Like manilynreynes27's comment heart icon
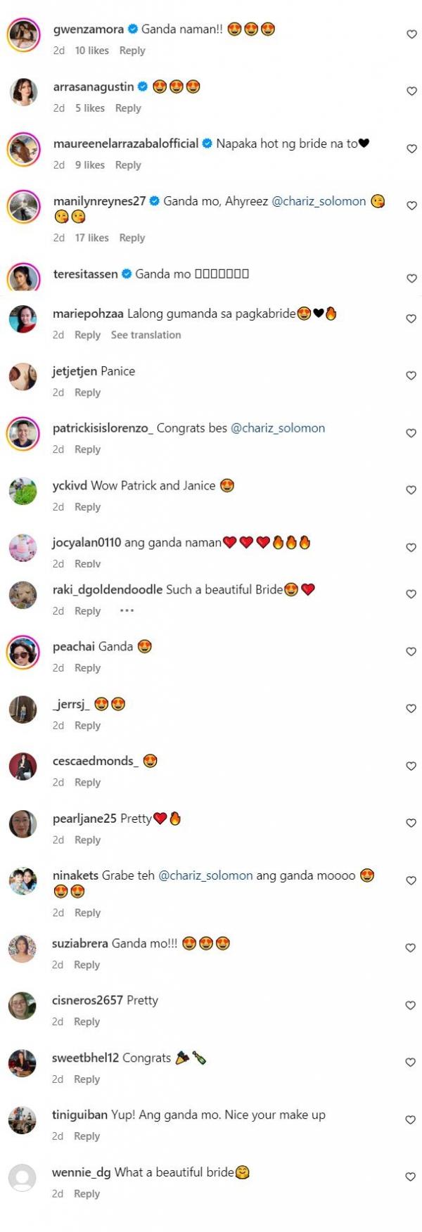 (411, 206)
